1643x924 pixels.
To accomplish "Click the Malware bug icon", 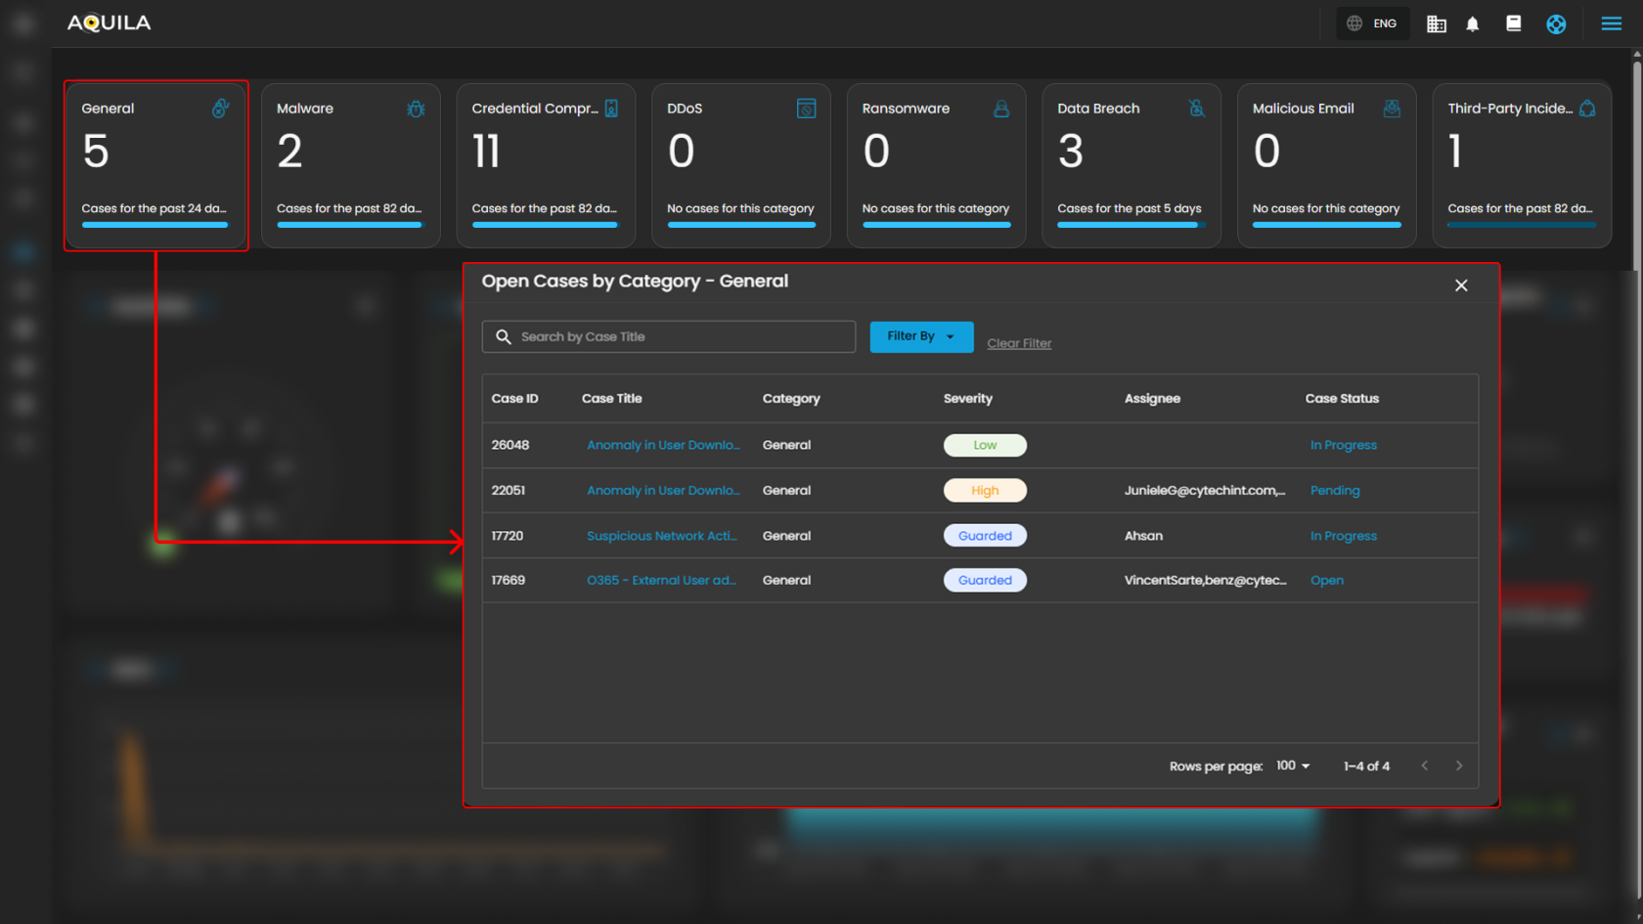I will (x=416, y=109).
